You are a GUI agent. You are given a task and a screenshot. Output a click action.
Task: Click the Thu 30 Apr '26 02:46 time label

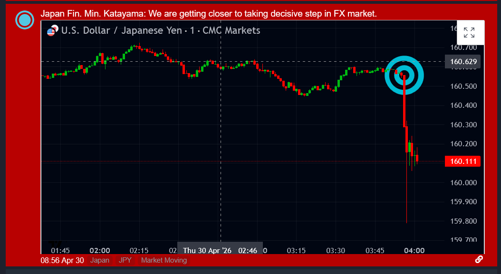point(220,250)
